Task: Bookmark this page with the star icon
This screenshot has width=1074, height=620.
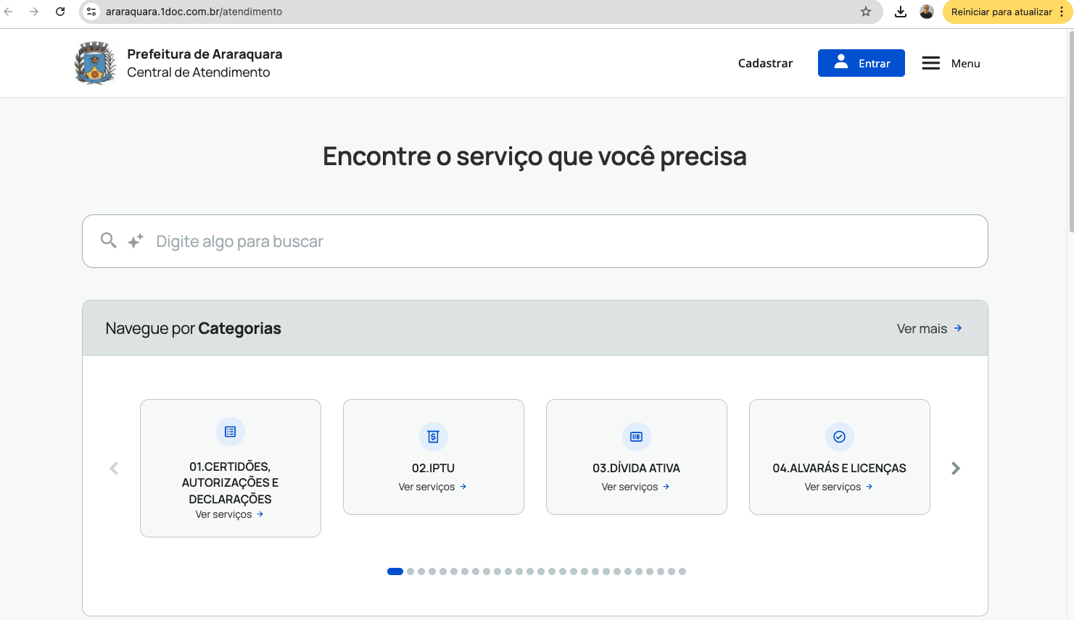Action: pos(866,12)
